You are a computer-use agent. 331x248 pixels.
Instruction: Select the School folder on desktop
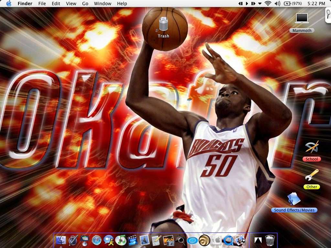point(312,147)
